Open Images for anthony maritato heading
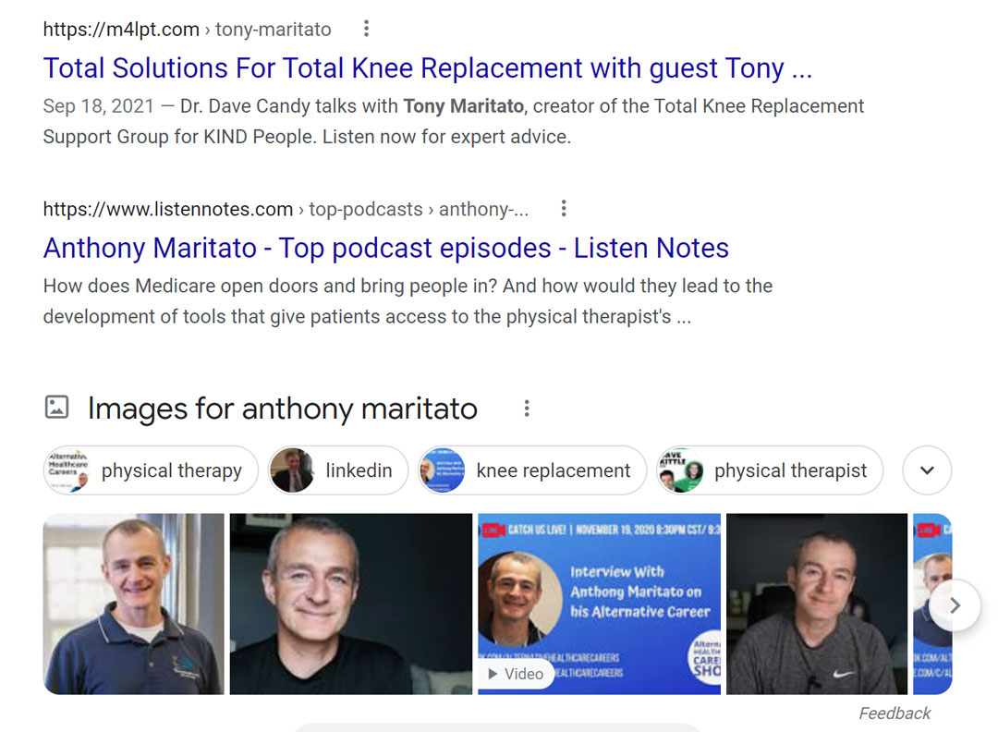 point(282,409)
